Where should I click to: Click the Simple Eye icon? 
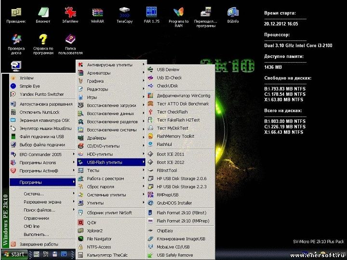coord(13,86)
